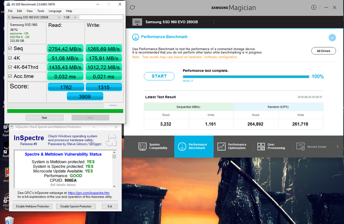Toggle the Seq test checkbox
Screen dimensions: 344x224
10,48
